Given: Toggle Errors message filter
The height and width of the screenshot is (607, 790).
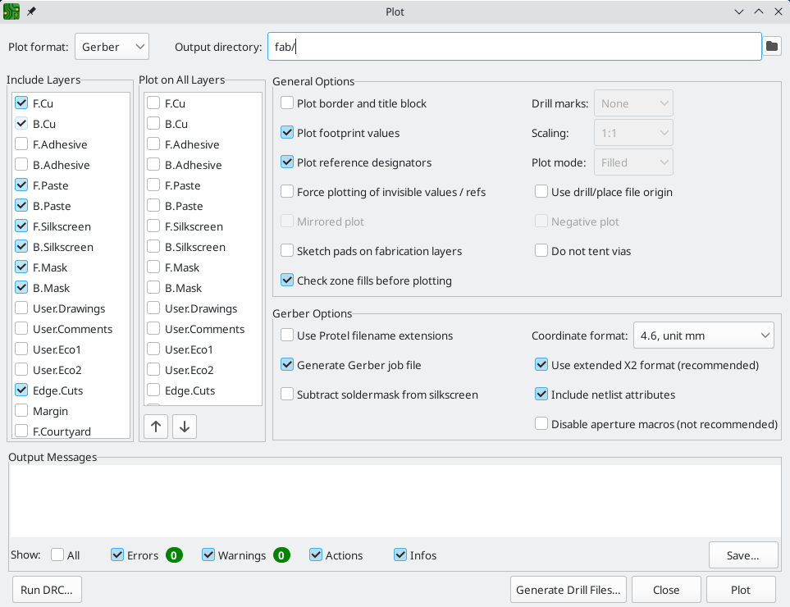Looking at the screenshot, I should click(x=117, y=555).
